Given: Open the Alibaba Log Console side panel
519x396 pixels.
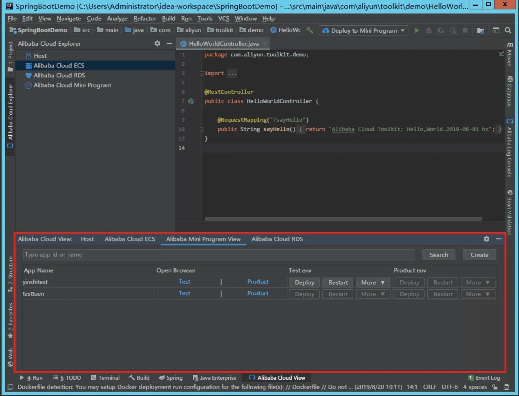Looking at the screenshot, I should pyautogui.click(x=510, y=148).
